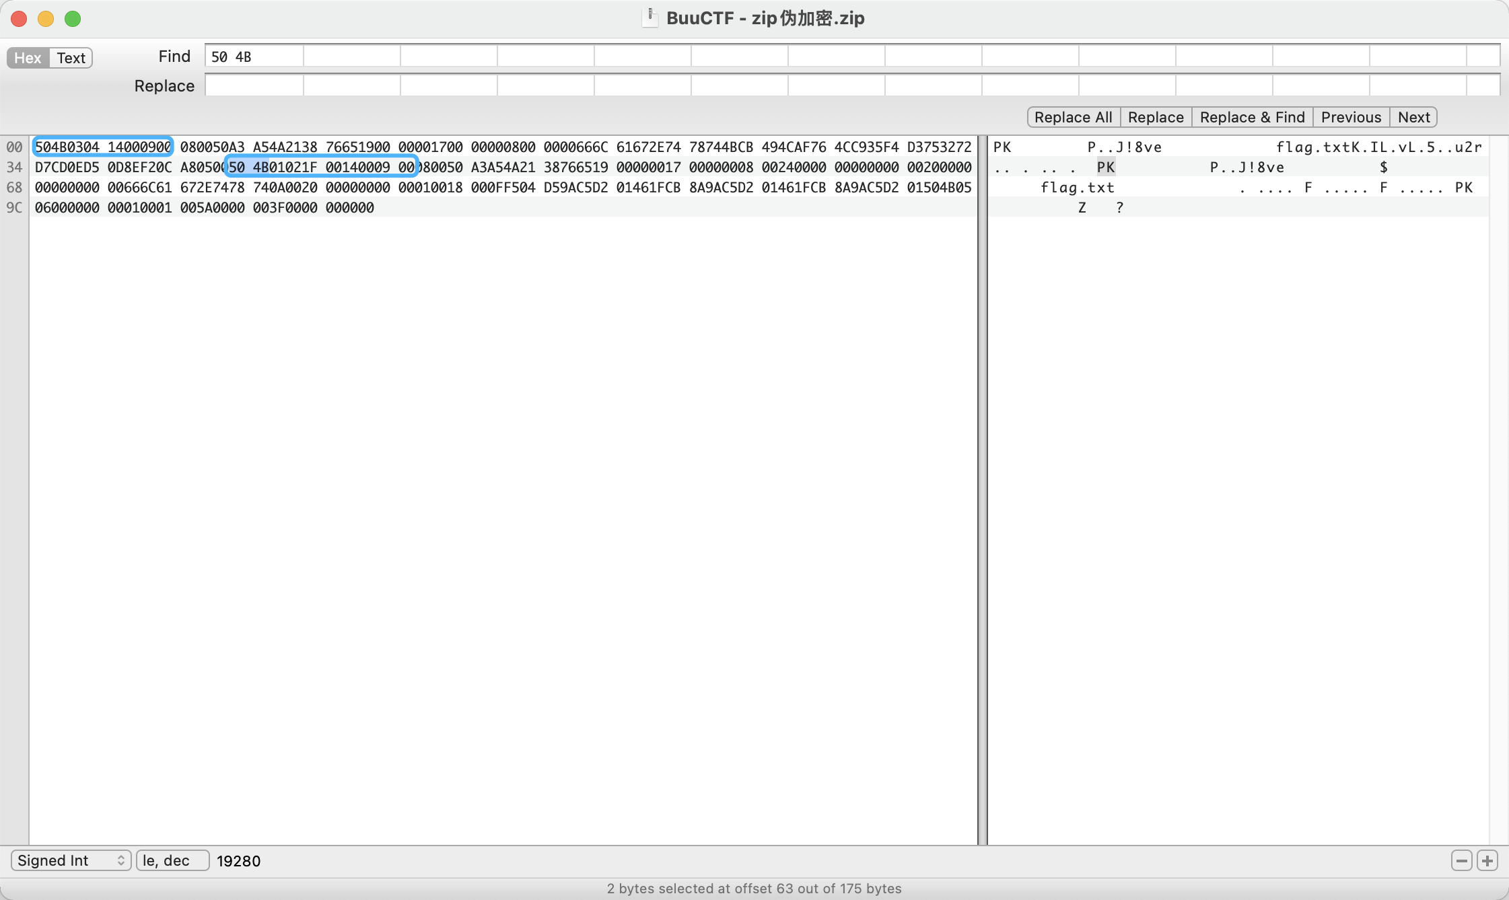Screen dimensions: 1509x900
Task: Toggle signed/unsigned integer type
Action: [72, 860]
